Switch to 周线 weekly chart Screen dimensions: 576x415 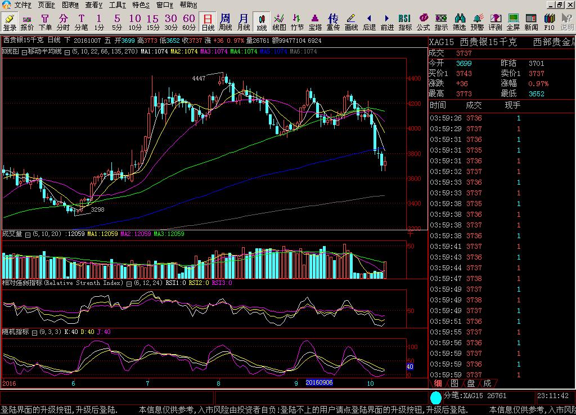(x=225, y=22)
